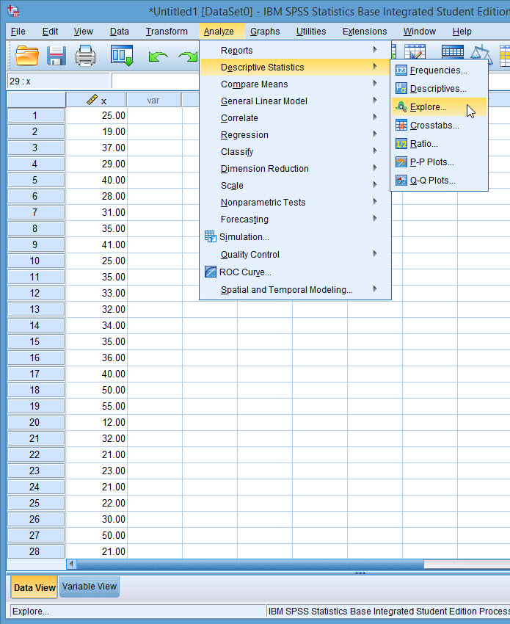The width and height of the screenshot is (510, 624).
Task: Click the Redo green arrow icon
Action: 188,57
